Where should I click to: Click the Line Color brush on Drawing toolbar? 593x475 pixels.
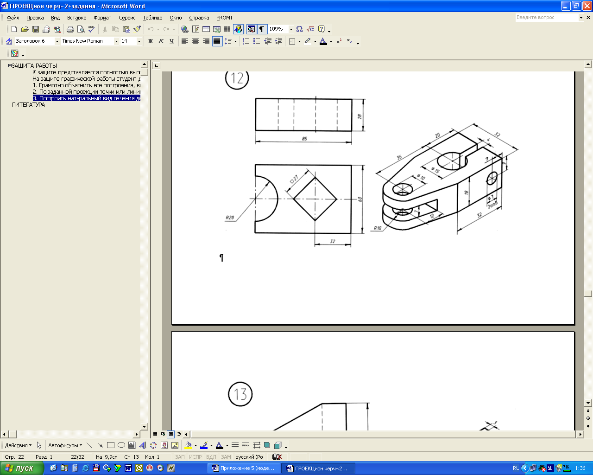click(204, 445)
